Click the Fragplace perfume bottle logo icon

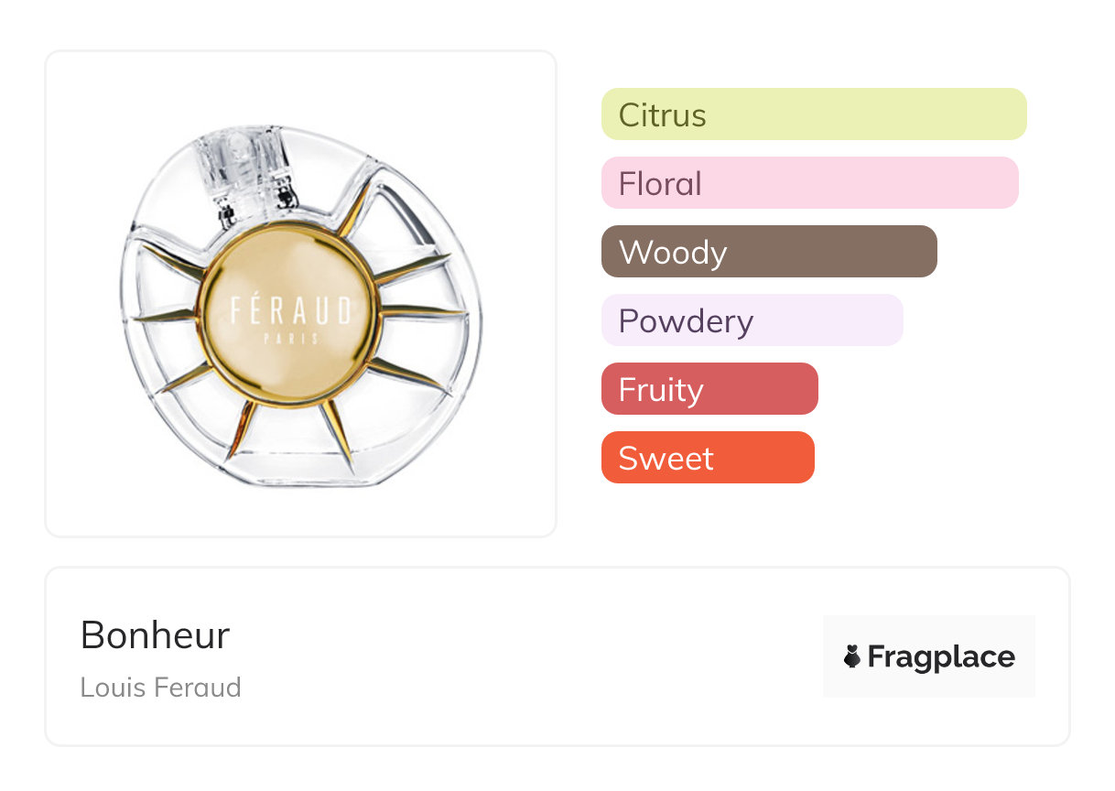point(852,656)
